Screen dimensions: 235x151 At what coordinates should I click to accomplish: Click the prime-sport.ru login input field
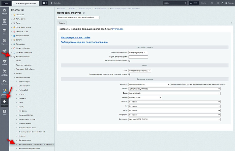[138, 53]
